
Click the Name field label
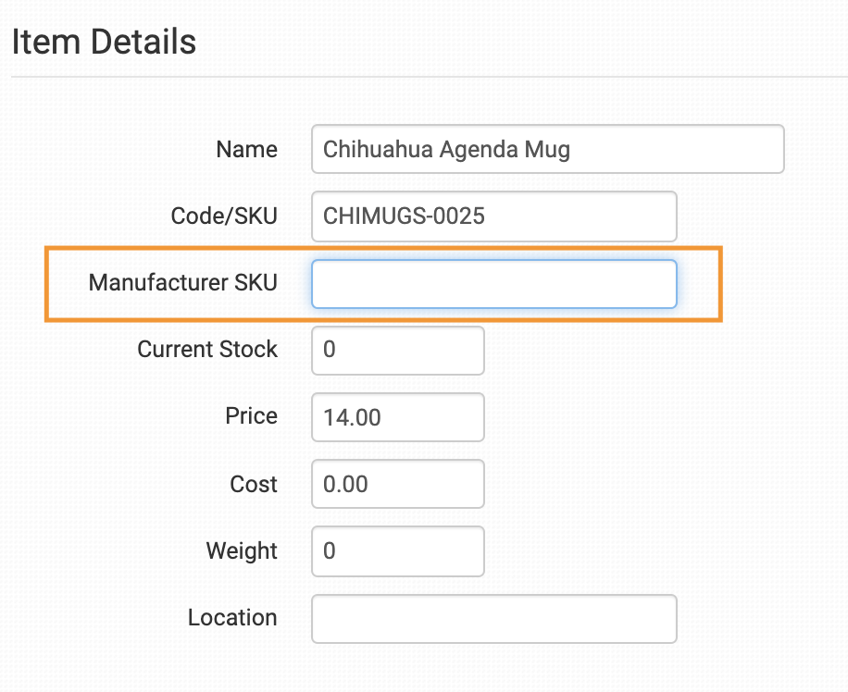tap(246, 150)
